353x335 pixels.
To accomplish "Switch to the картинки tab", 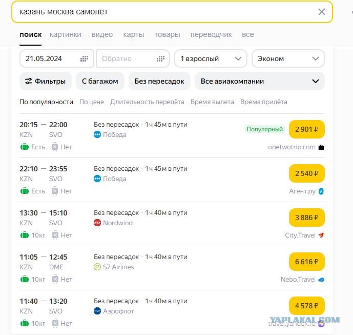I will click(x=65, y=34).
